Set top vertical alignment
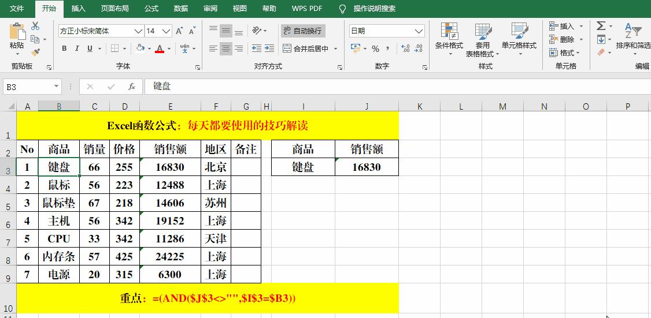This screenshot has height=318, width=651. coord(213,30)
